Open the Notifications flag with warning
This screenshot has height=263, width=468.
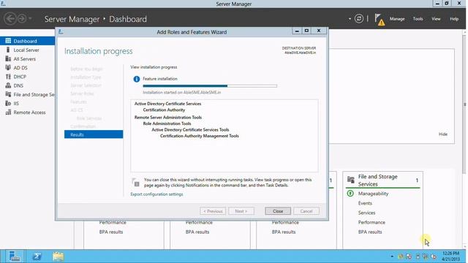[380, 20]
